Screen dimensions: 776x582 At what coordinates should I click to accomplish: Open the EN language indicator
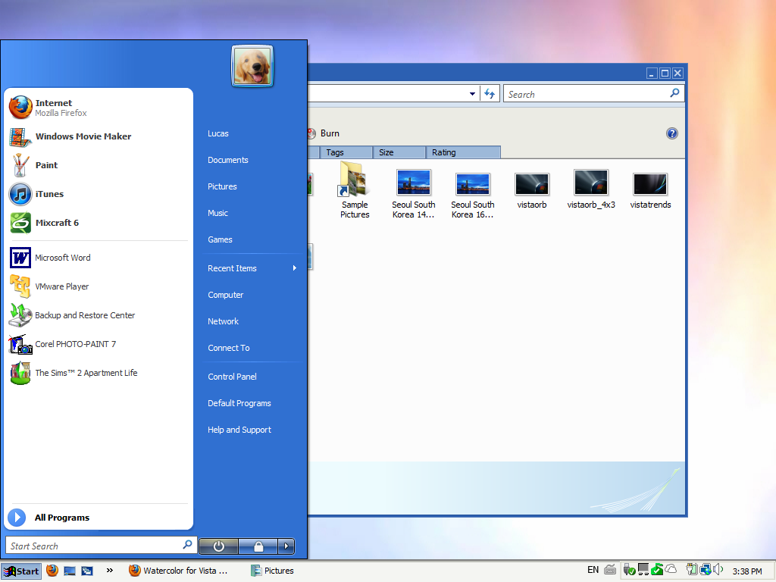pos(593,570)
